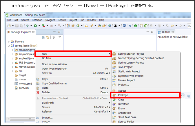
Task: Expand the src/test/java folder arrow
Action: 12,58
